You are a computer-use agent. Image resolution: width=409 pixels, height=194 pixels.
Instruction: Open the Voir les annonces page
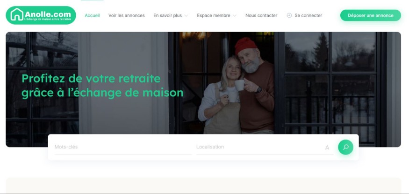pyautogui.click(x=127, y=15)
